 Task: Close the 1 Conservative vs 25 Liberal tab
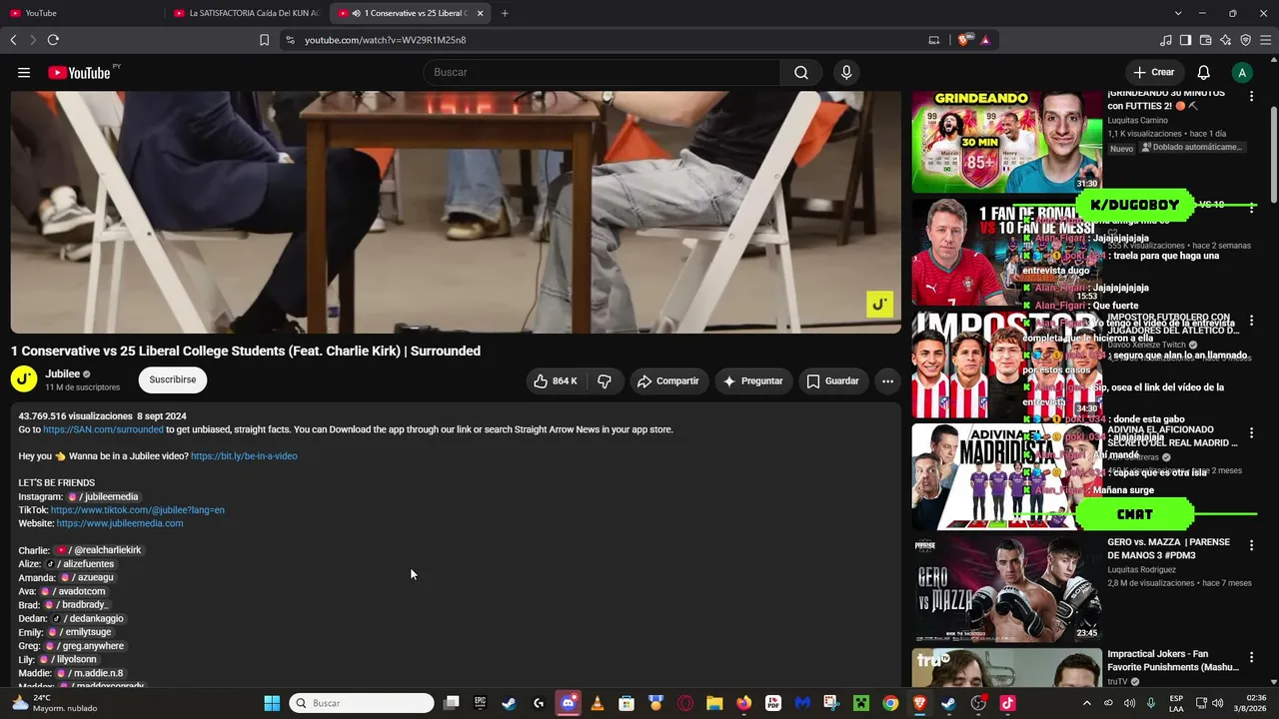(481, 13)
